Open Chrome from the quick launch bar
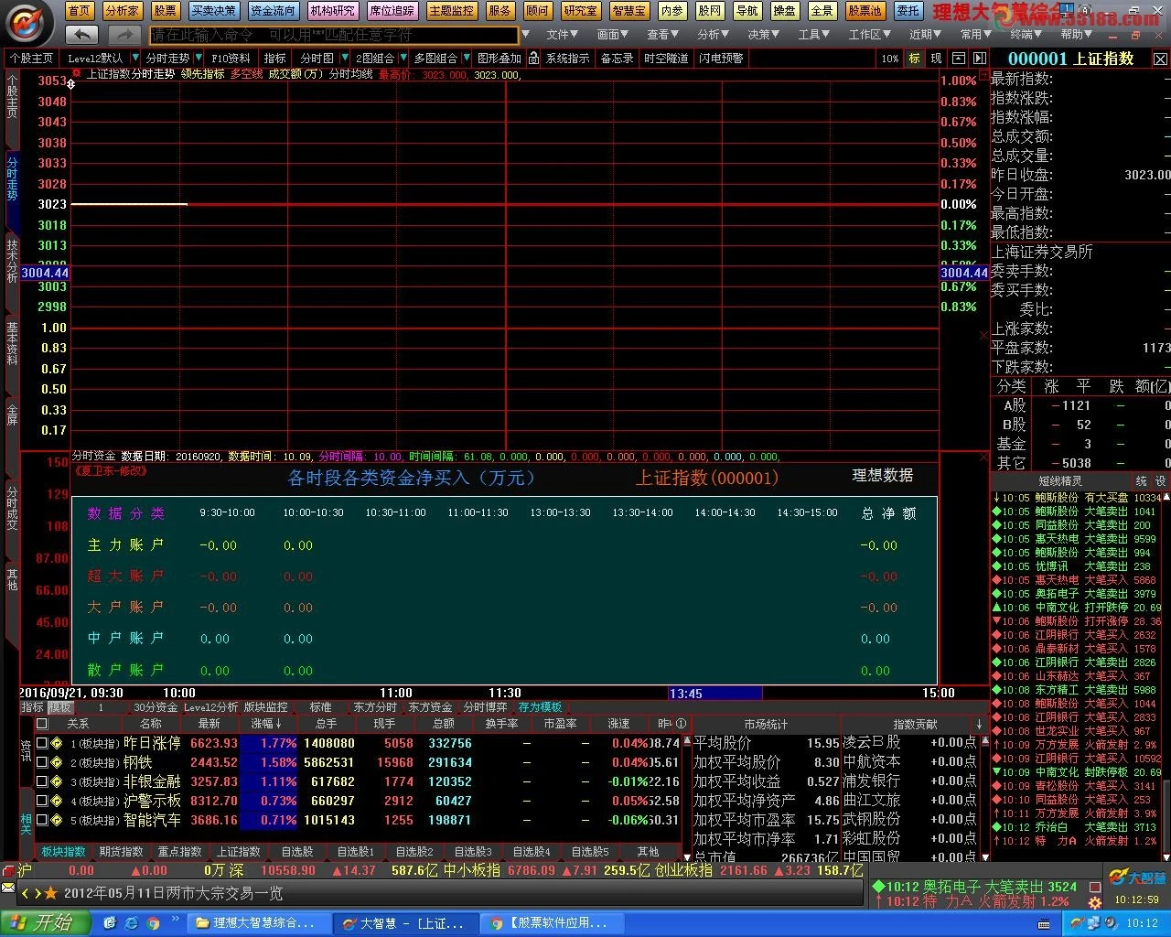Viewport: 1171px width, 937px height. coord(154,923)
